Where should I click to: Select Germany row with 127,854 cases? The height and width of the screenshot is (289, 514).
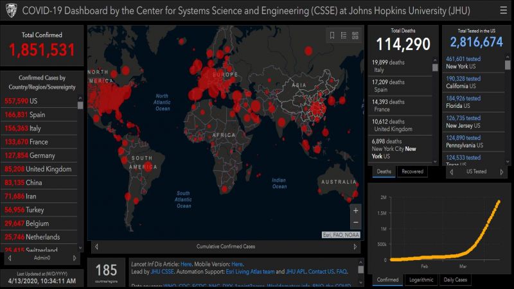pos(39,155)
